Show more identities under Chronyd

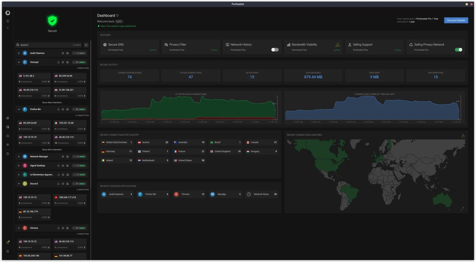tap(52, 103)
